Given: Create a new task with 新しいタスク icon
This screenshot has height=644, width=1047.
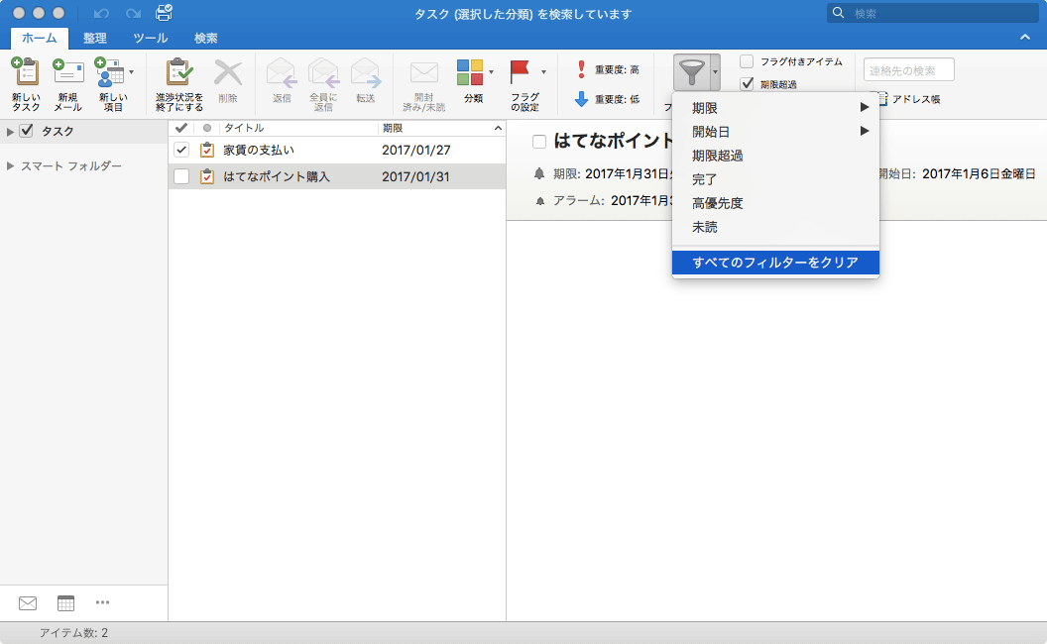Looking at the screenshot, I should pyautogui.click(x=26, y=71).
